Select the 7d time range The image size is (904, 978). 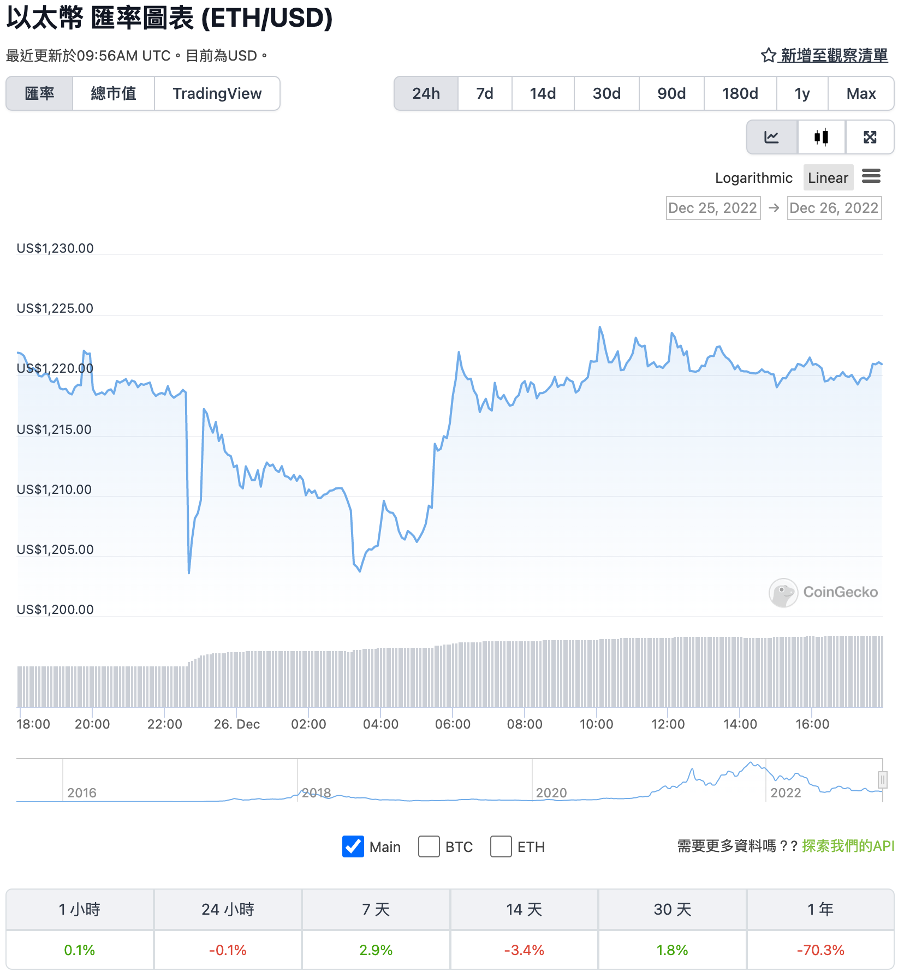click(x=484, y=93)
